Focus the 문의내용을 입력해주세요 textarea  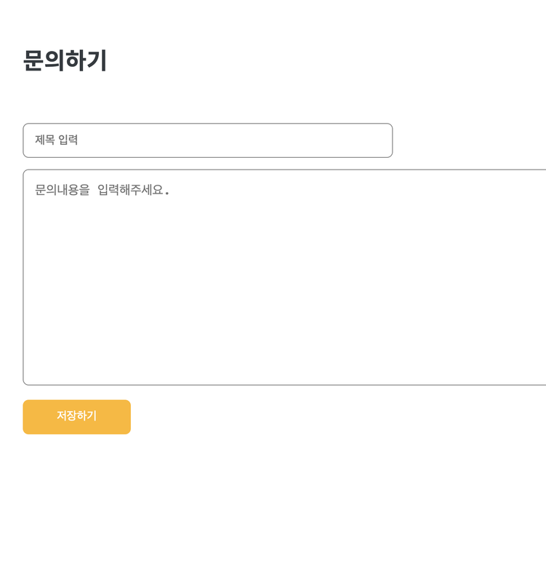pos(284,277)
